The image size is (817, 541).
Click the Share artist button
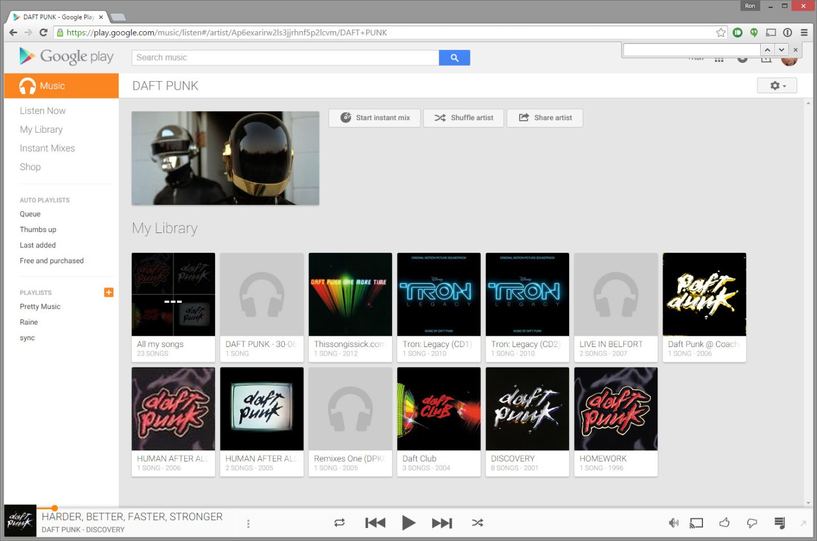(x=545, y=118)
